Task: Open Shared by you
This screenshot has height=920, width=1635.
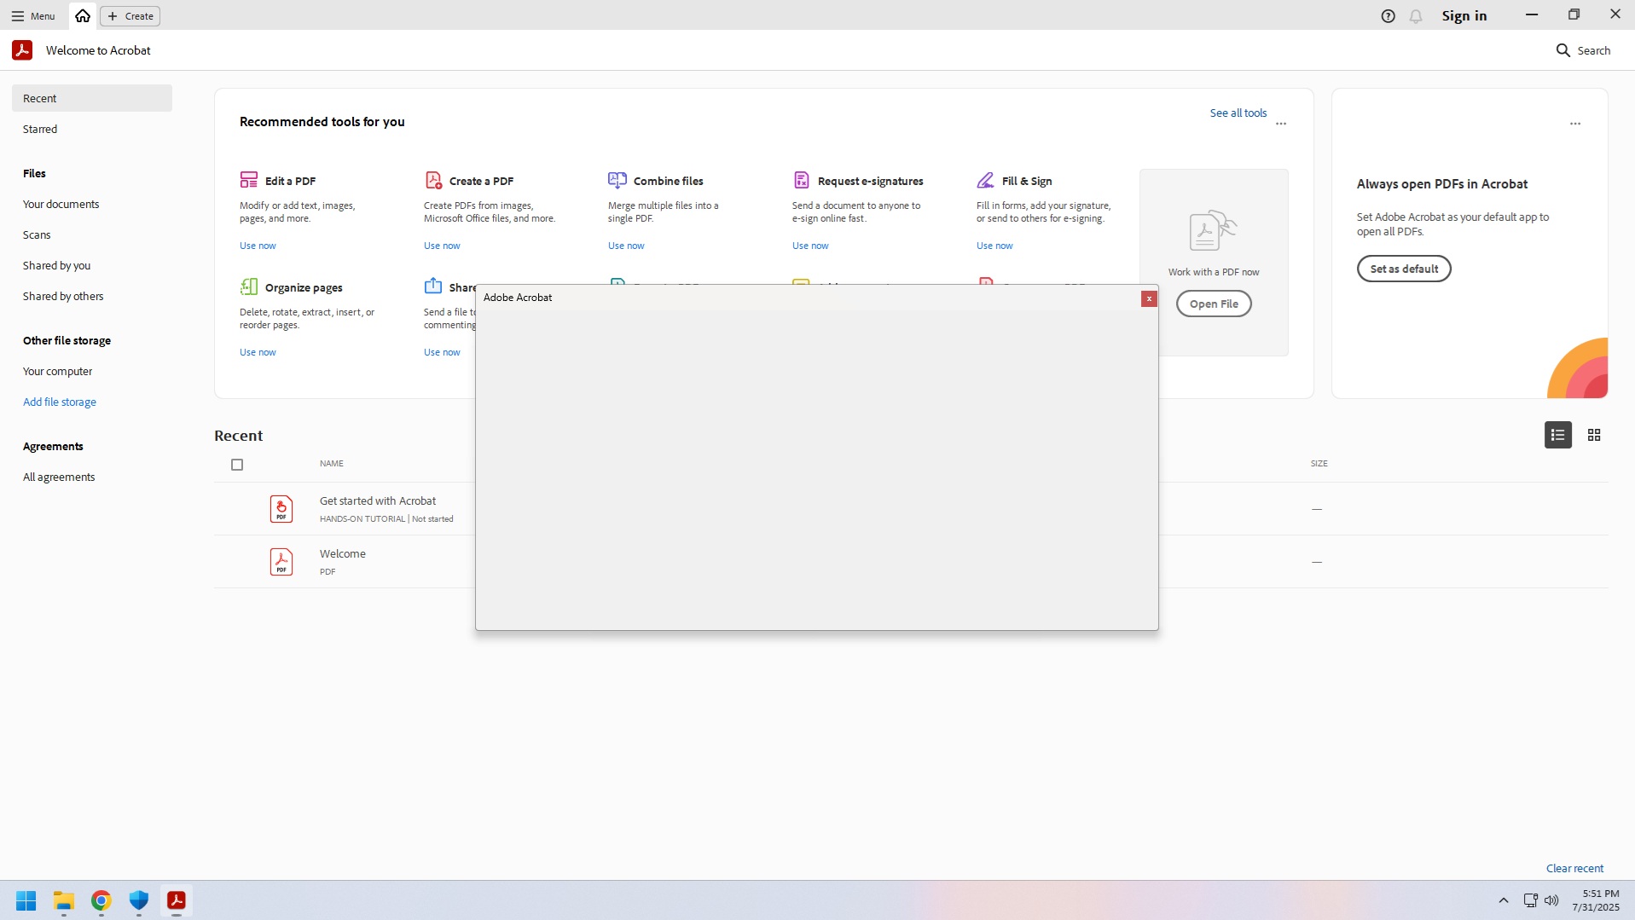Action: (x=92, y=265)
